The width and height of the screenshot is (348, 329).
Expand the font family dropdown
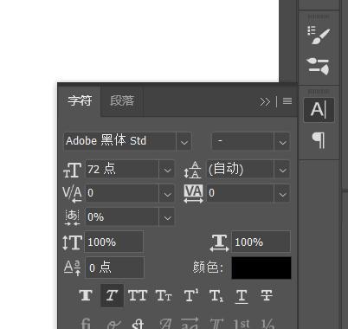(184, 142)
